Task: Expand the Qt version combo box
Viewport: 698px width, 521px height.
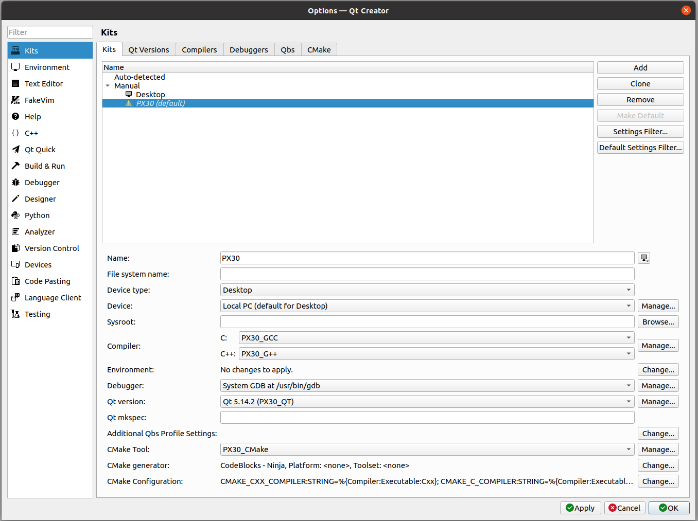Action: (x=427, y=402)
